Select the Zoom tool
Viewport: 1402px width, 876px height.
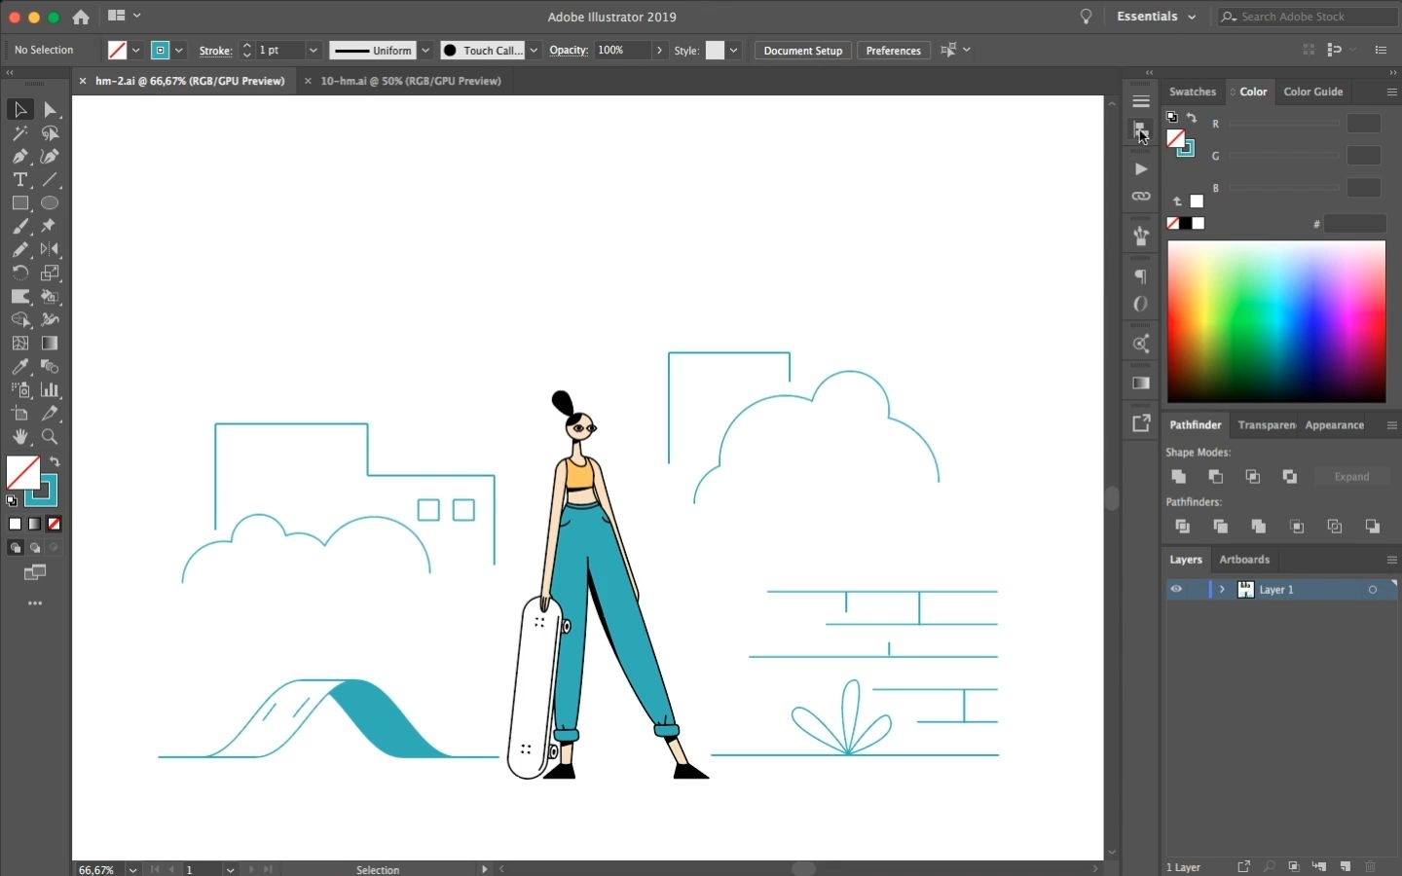pos(51,437)
